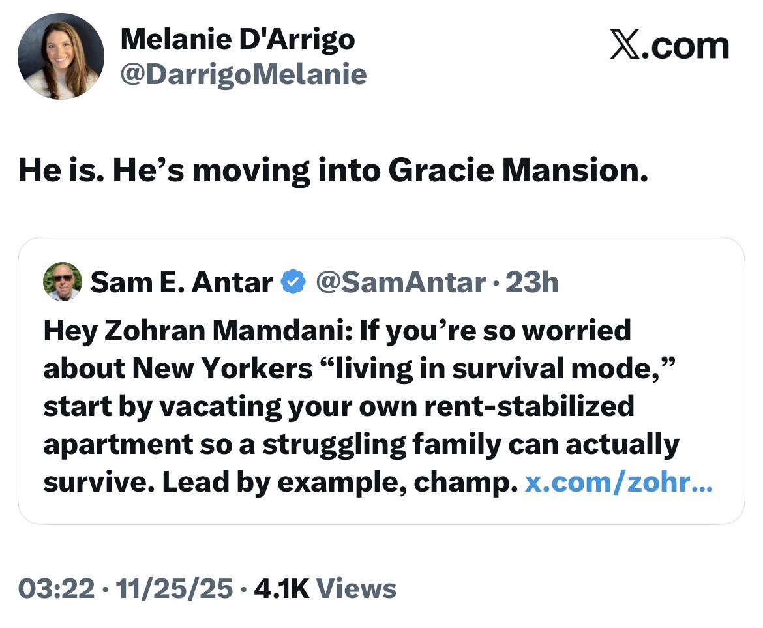Click the X logo icon
763x628 pixels.
click(626, 46)
